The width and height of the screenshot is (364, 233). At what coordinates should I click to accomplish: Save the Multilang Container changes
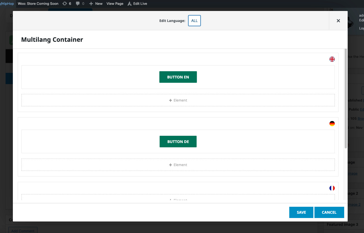click(x=301, y=212)
